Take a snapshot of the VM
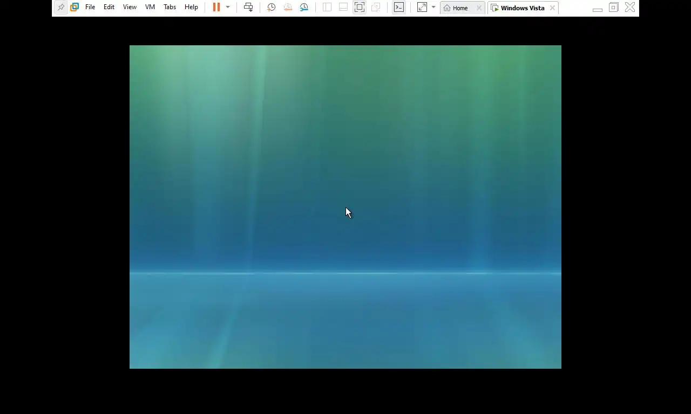Viewport: 691px width, 414px height. click(x=272, y=8)
